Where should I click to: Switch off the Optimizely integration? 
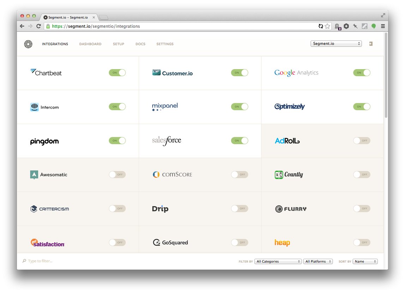pos(362,106)
